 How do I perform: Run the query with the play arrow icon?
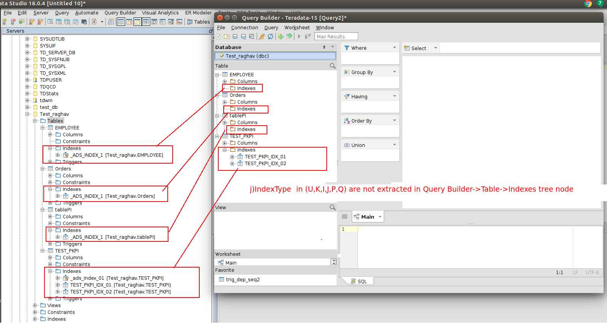pos(299,36)
